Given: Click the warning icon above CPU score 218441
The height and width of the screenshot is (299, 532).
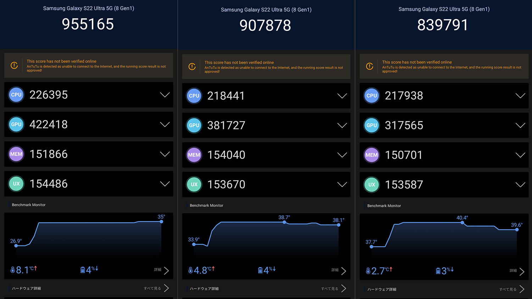Looking at the screenshot, I should pyautogui.click(x=192, y=67).
